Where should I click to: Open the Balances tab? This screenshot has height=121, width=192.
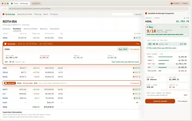tap(44, 29)
